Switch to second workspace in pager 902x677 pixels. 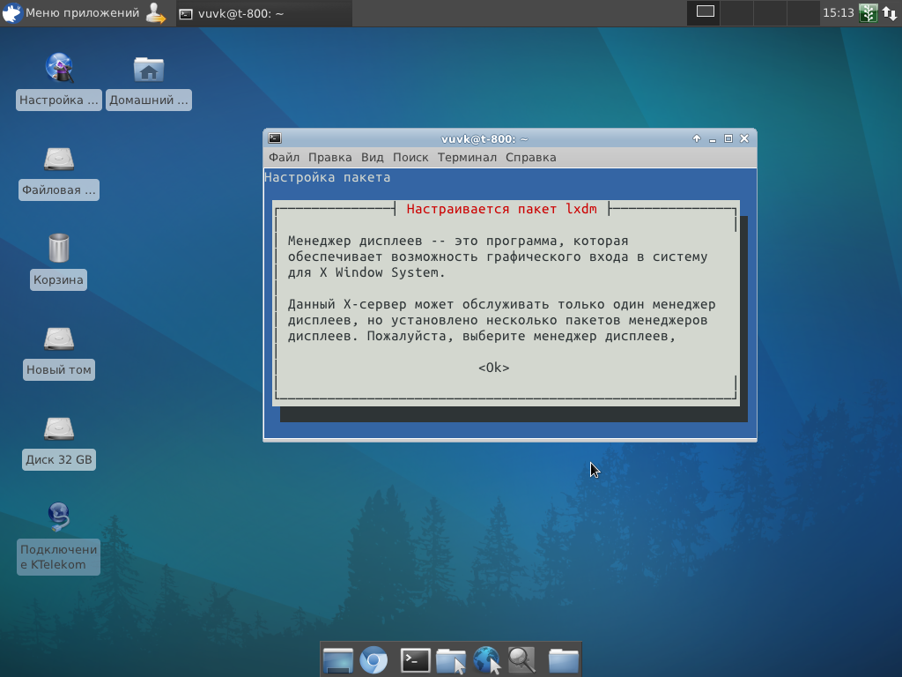pos(736,12)
